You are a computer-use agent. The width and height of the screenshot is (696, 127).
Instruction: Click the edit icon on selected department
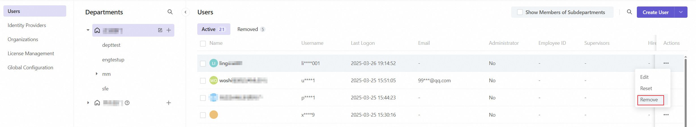tap(160, 30)
